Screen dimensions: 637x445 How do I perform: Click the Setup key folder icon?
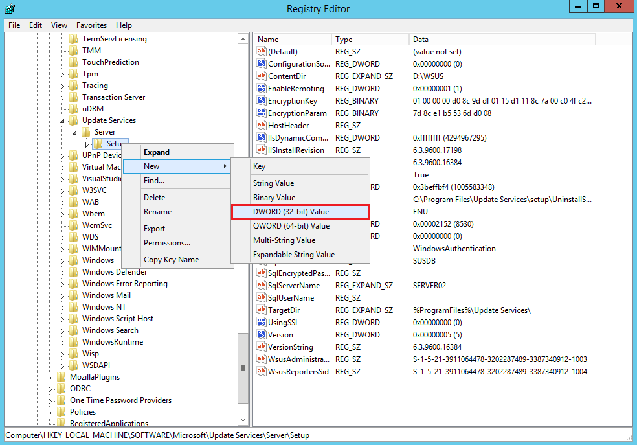[98, 143]
